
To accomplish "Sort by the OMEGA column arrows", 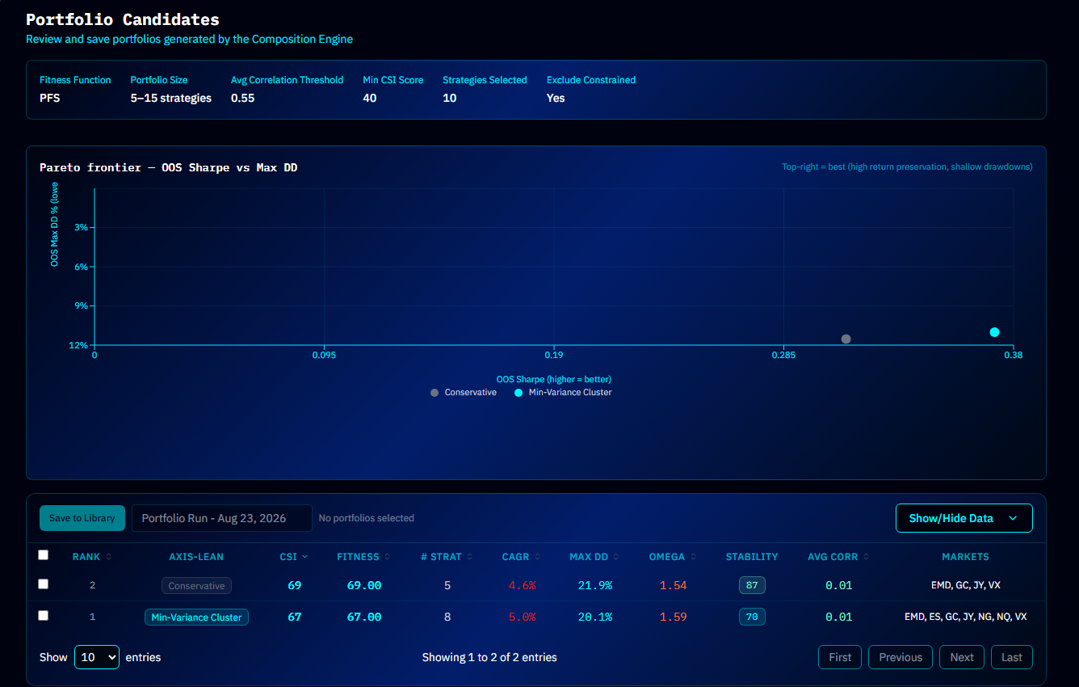I will pos(693,557).
